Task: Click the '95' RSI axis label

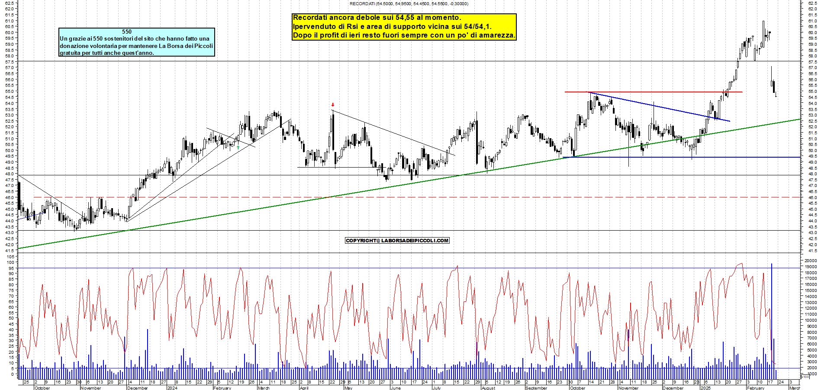Action: [x=11, y=268]
